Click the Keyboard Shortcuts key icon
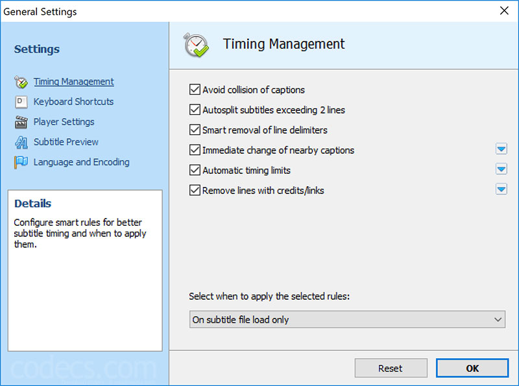 [21, 102]
